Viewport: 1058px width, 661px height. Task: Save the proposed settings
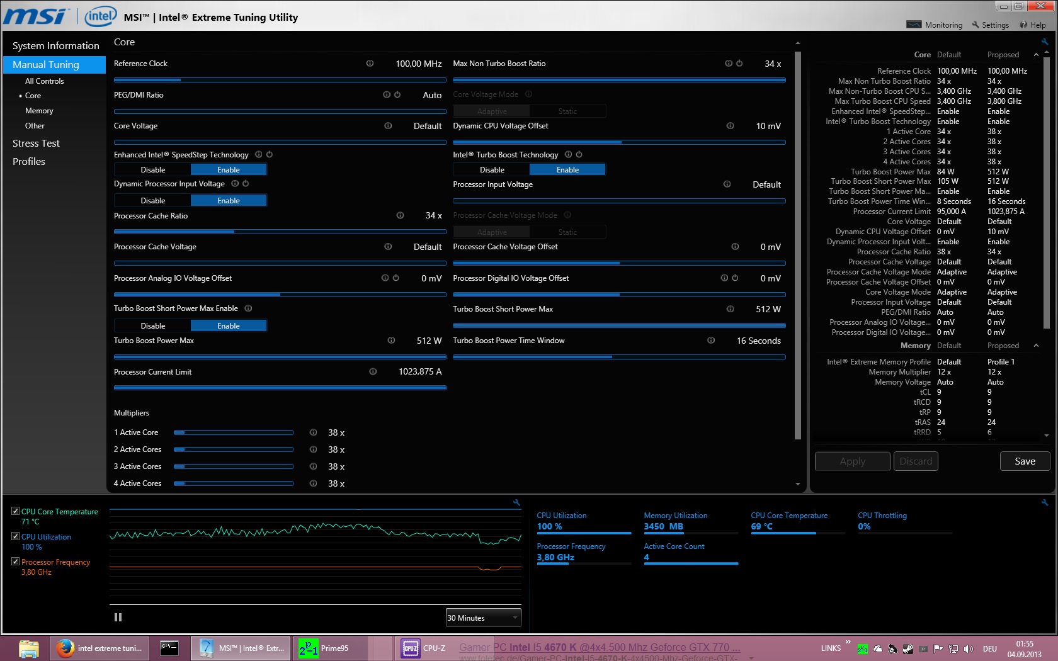pyautogui.click(x=1025, y=461)
